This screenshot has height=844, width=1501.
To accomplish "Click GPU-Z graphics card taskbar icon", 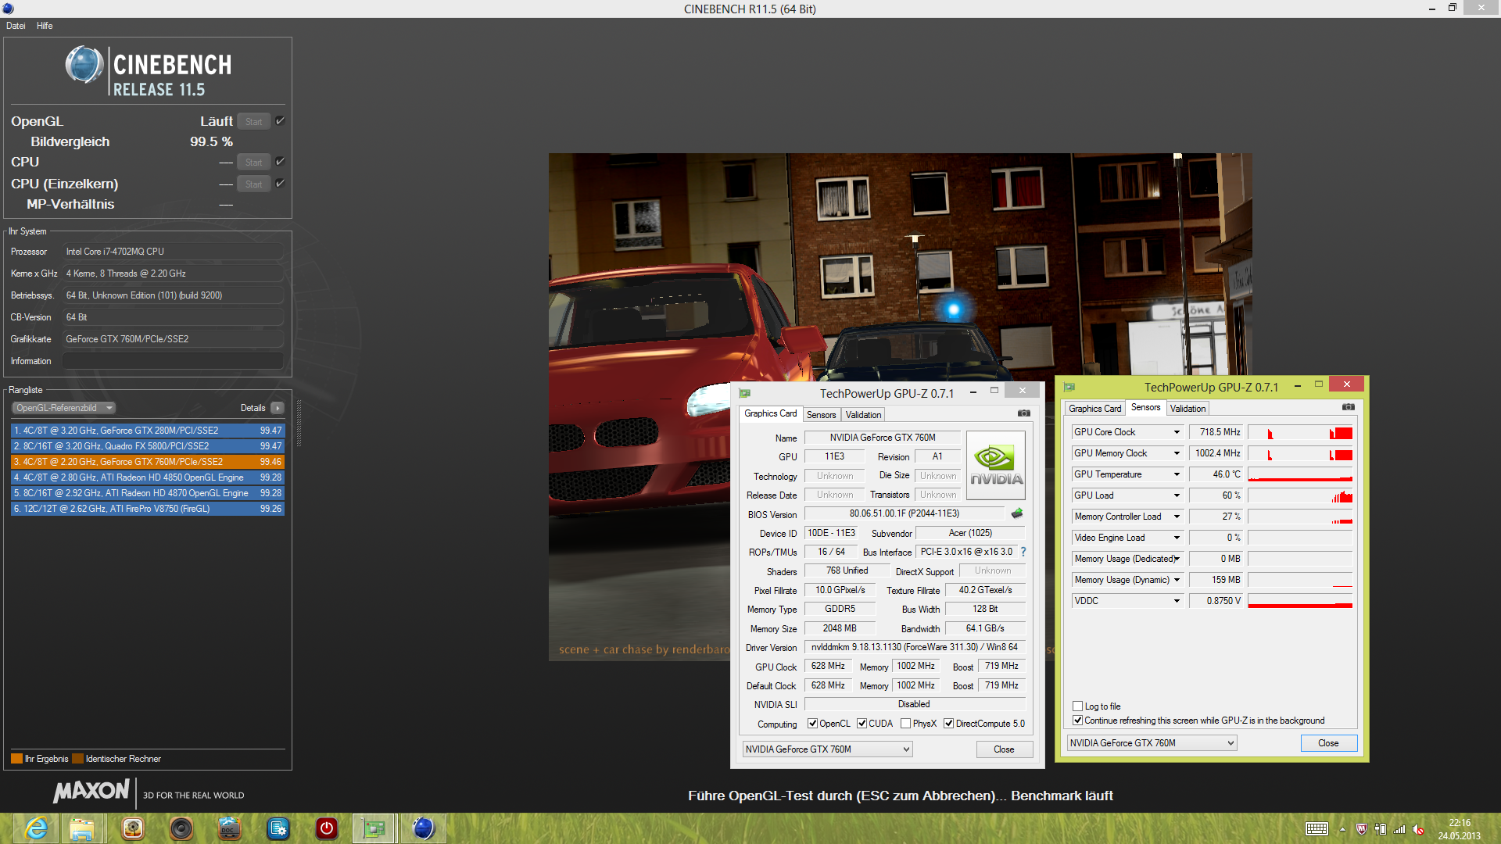I will pos(374,828).
